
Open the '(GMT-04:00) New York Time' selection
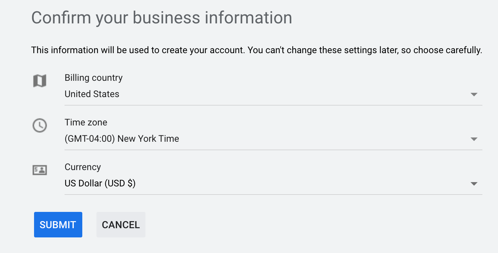[x=122, y=139]
